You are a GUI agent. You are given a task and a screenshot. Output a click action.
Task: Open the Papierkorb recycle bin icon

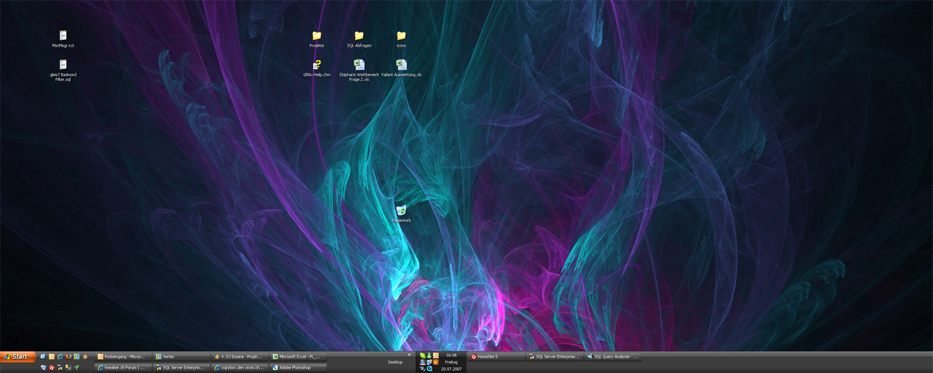pos(401,211)
